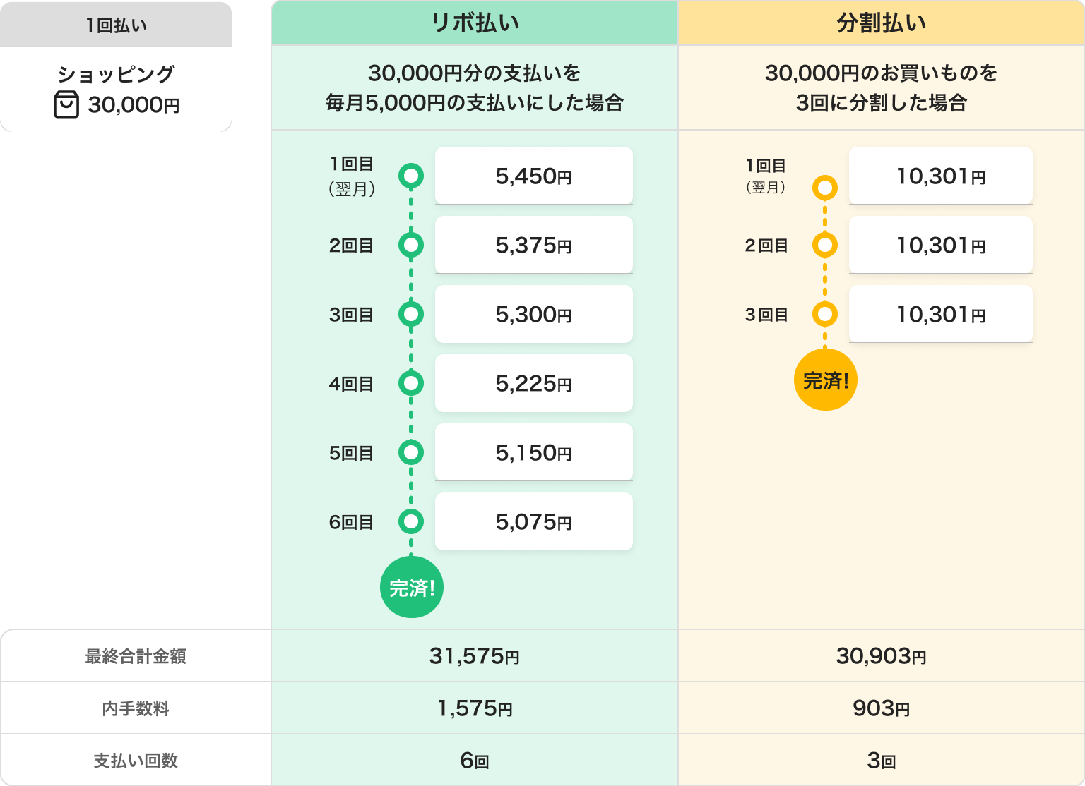
Task: Click yellow timeline marker for 3回目
Action: tap(824, 314)
